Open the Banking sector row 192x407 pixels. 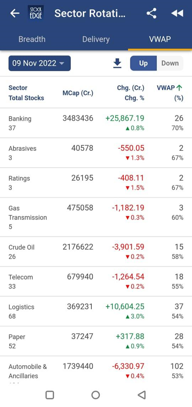pyautogui.click(x=96, y=123)
